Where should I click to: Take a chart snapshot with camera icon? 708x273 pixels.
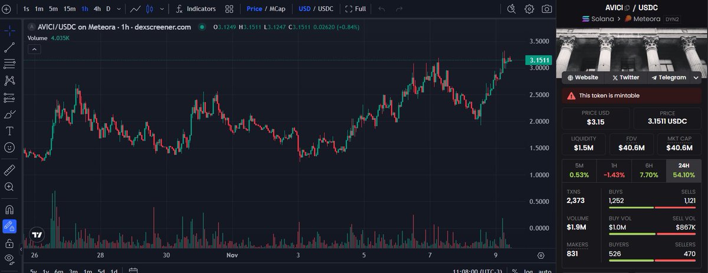[x=547, y=9]
